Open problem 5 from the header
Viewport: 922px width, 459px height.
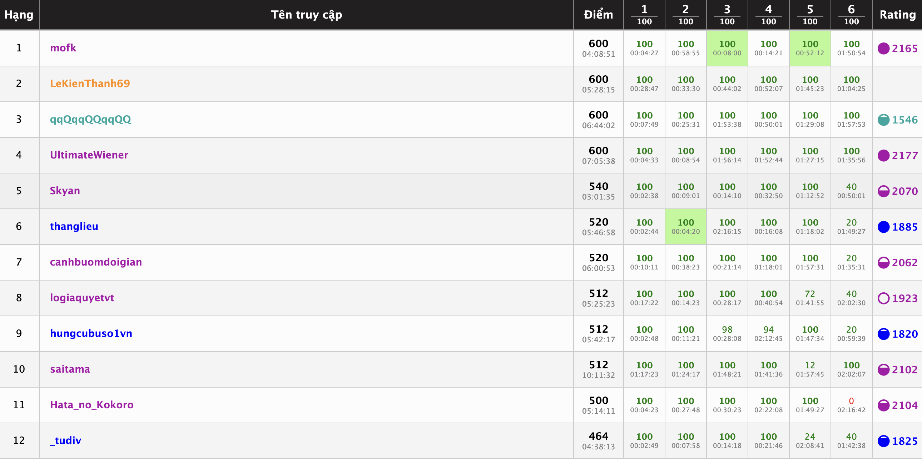[x=810, y=15]
